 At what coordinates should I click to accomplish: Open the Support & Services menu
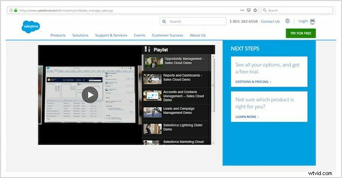pos(111,35)
